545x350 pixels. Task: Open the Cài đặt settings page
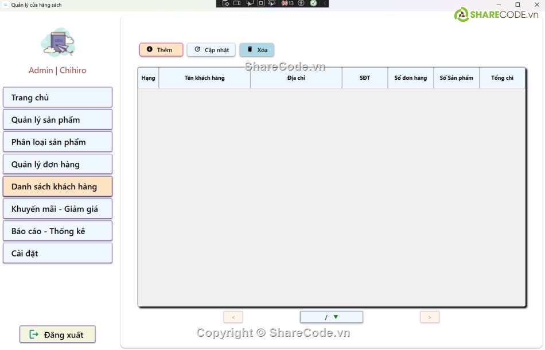[57, 253]
